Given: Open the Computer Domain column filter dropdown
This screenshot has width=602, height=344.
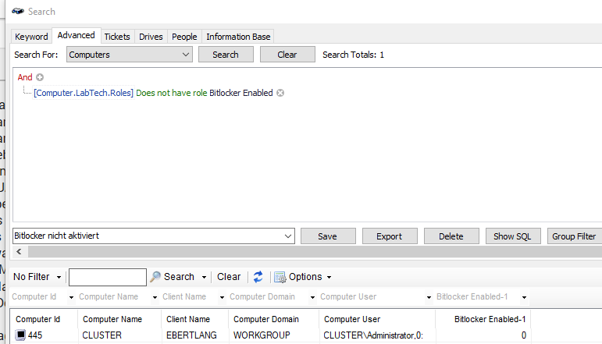Looking at the screenshot, I should click(x=312, y=297).
